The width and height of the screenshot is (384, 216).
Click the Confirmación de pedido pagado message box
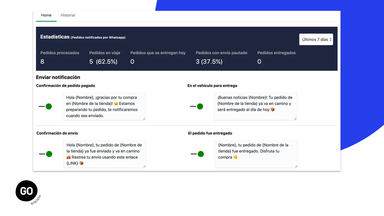[x=104, y=106]
